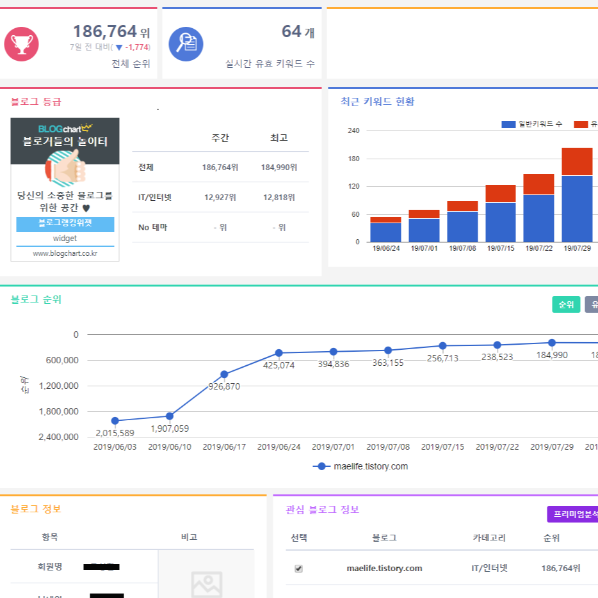This screenshot has width=598, height=598.
Task: Click the No 테마 row label
Action: tap(153, 227)
